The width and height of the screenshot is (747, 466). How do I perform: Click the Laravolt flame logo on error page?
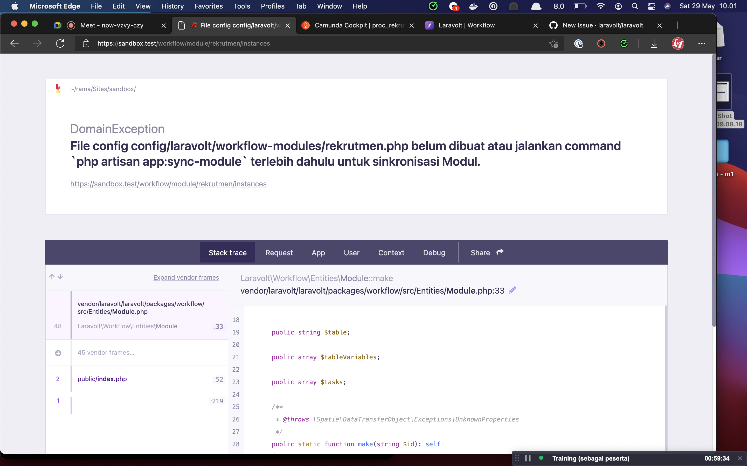point(58,89)
